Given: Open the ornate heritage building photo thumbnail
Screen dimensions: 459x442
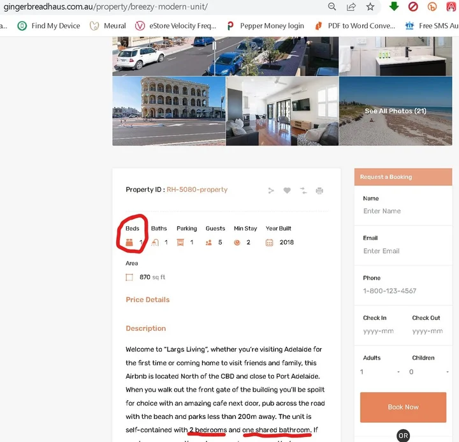Looking at the screenshot, I should (x=169, y=111).
